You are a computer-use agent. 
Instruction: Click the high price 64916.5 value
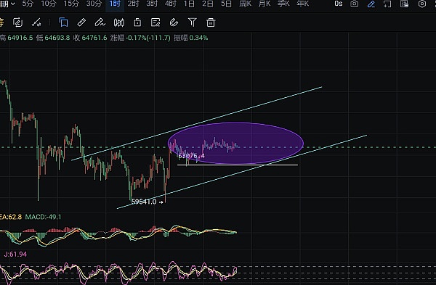point(20,38)
